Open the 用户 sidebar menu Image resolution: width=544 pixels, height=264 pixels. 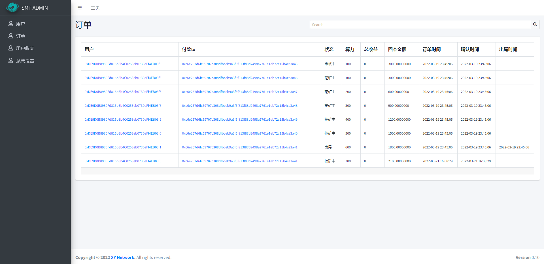click(x=20, y=24)
